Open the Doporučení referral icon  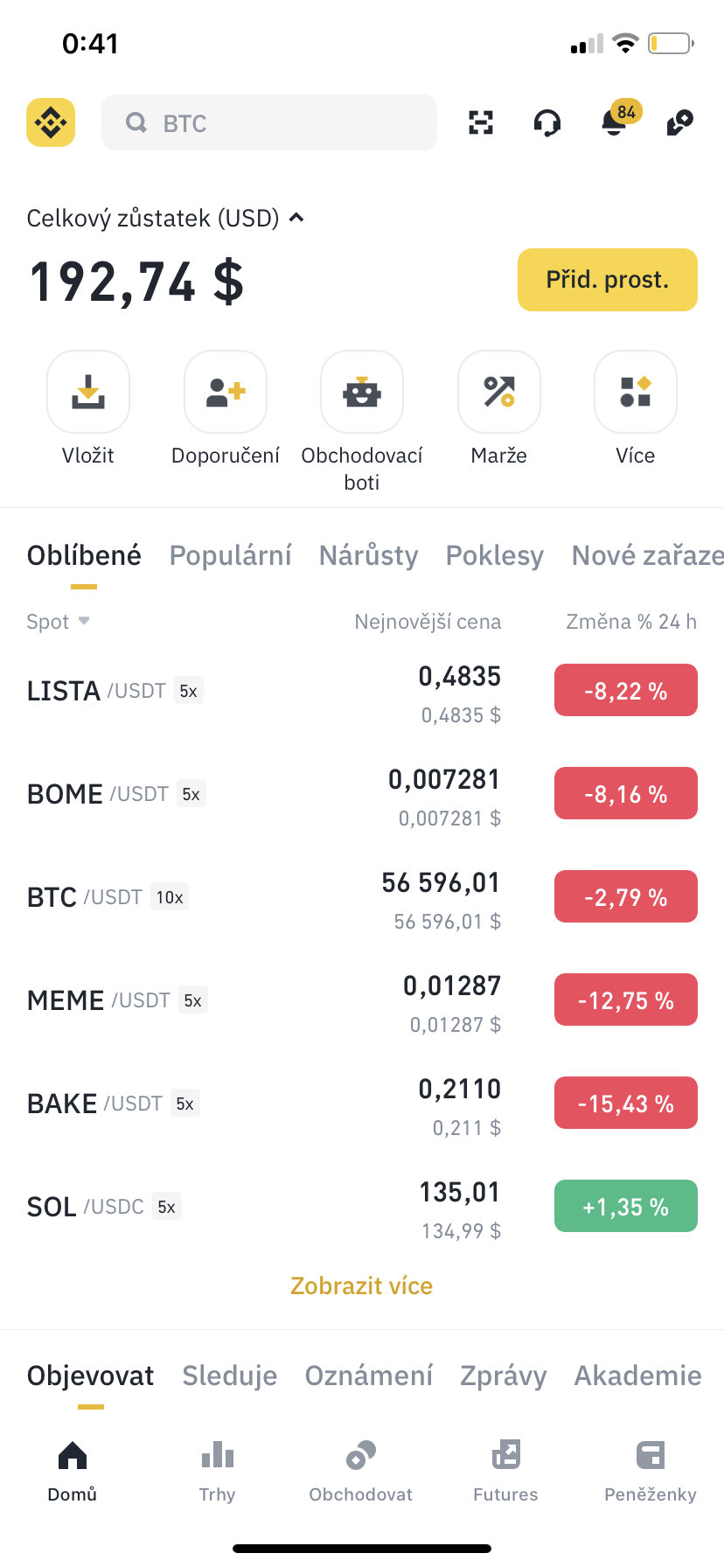coord(226,393)
